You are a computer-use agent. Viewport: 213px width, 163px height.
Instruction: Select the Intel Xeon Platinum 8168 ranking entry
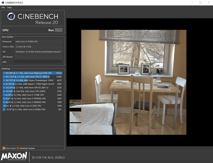tap(32, 73)
